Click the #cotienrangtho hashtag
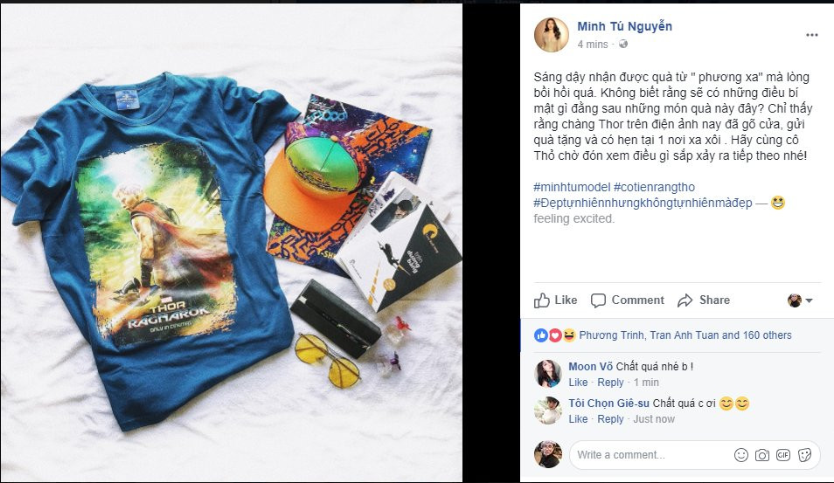This screenshot has width=834, height=483. (x=654, y=187)
